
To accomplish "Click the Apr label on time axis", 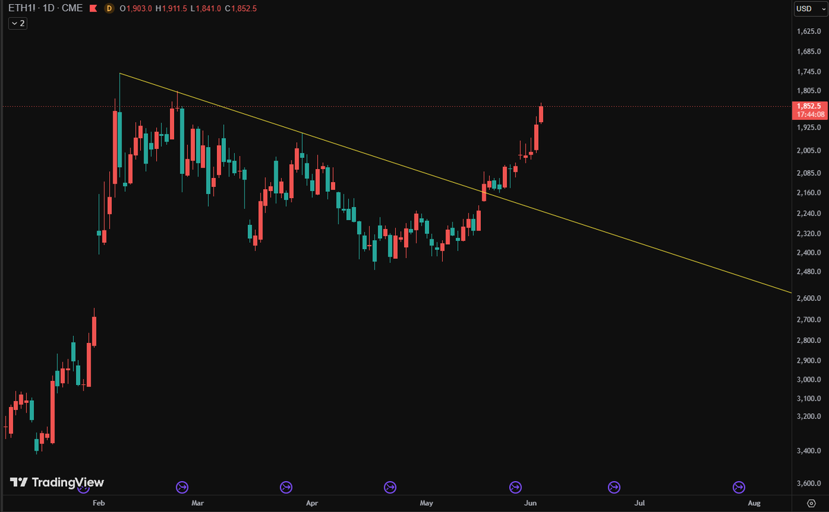I will click(314, 504).
